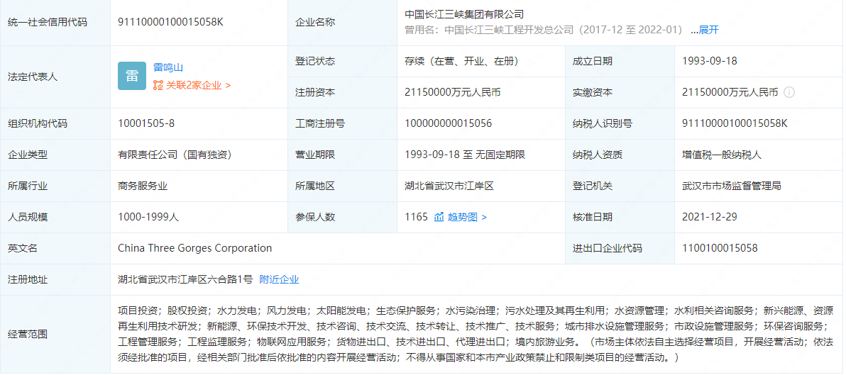The height and width of the screenshot is (375, 846).
Task: Click the 登记机关 label cell
Action: pos(620,186)
